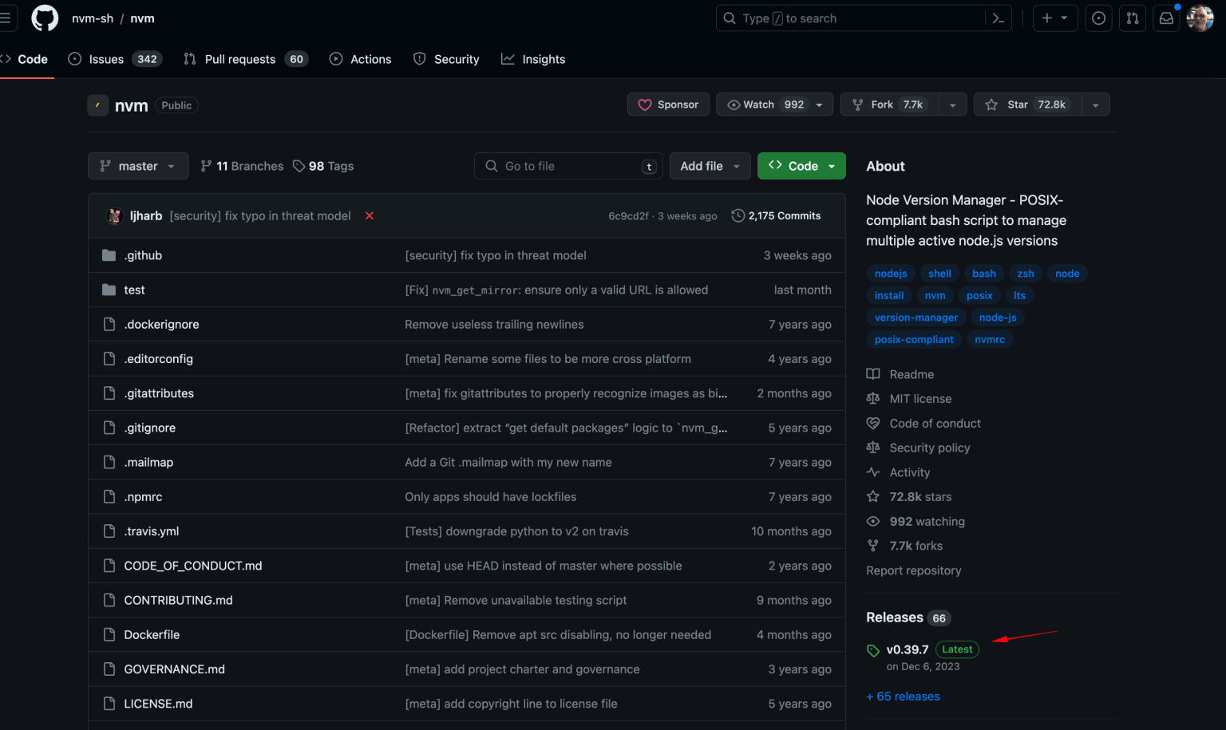This screenshot has height=730, width=1226.
Task: Click the commit history clock icon
Action: pyautogui.click(x=737, y=215)
